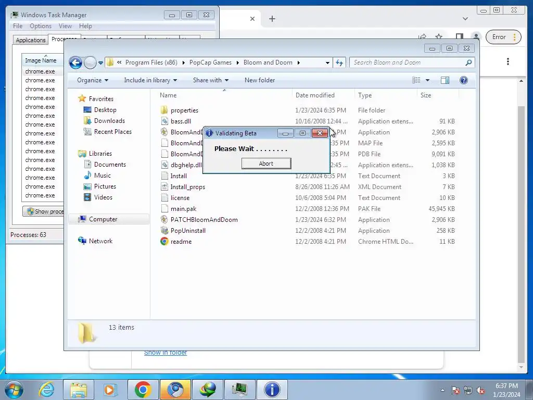The image size is (533, 400).
Task: Select PATCHBloomAndDoom application icon
Action: 164,220
